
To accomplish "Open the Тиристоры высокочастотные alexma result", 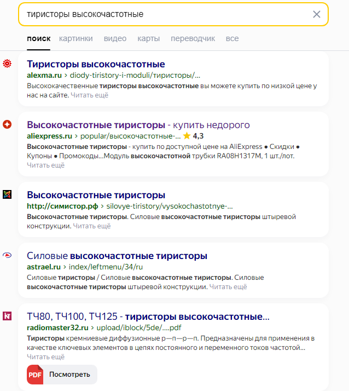I will (x=96, y=64).
